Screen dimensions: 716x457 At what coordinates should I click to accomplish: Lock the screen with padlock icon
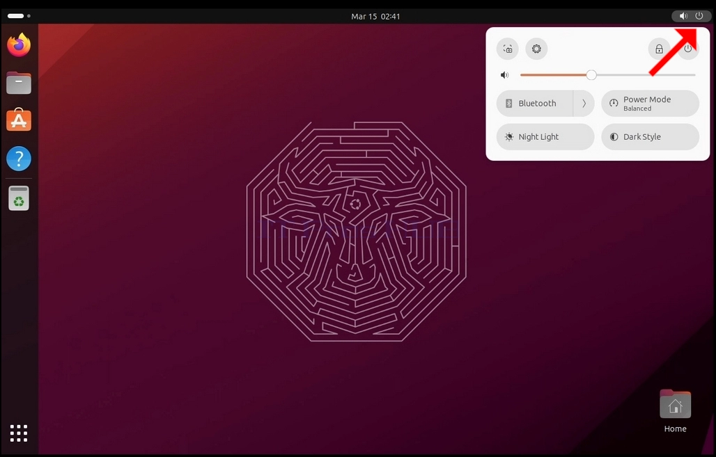(x=659, y=49)
